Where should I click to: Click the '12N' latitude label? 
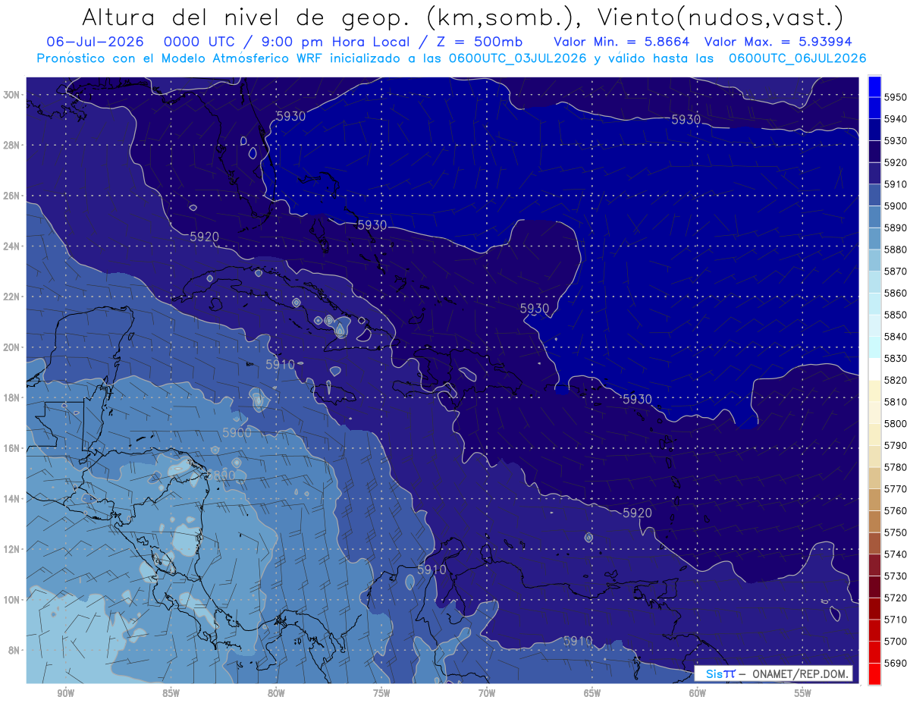point(12,548)
